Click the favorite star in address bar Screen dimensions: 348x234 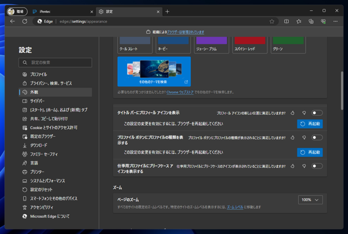pos(272,21)
